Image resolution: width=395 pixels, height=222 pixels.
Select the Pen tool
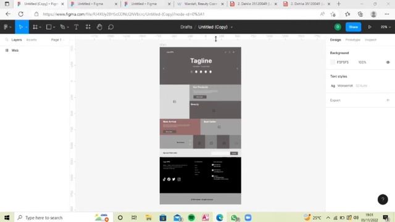62,27
